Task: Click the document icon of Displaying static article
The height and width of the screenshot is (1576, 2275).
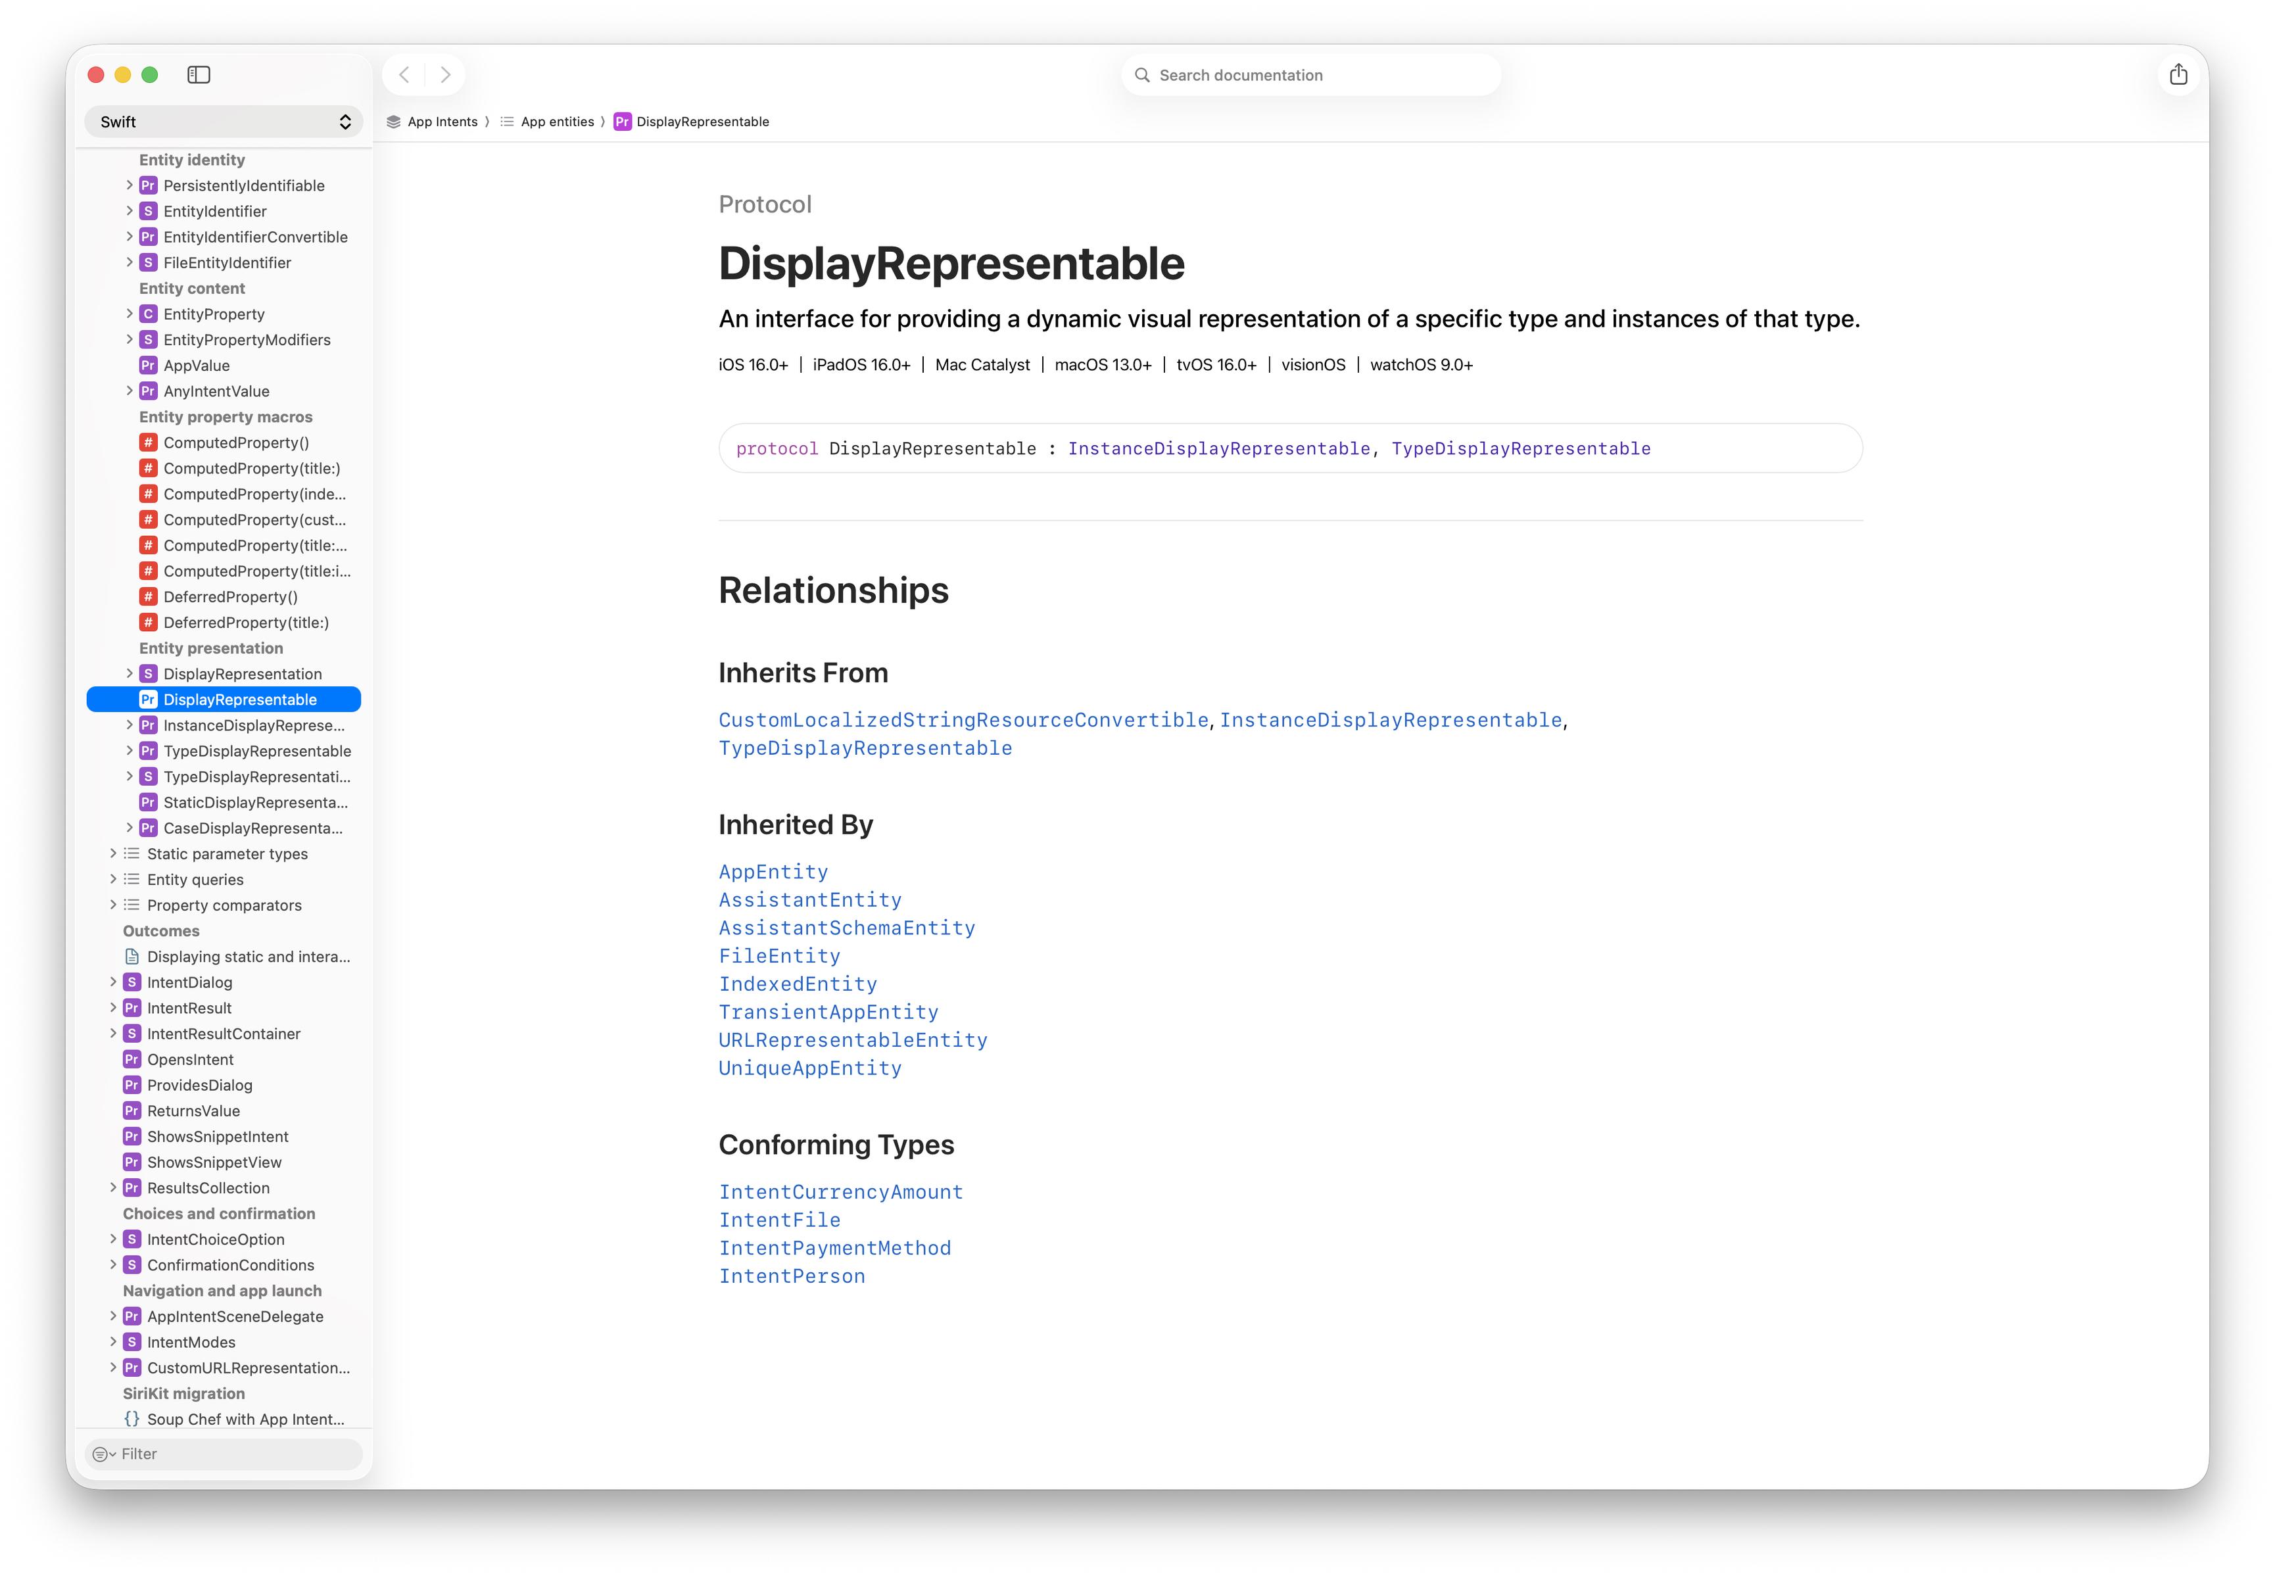Action: pyautogui.click(x=132, y=956)
